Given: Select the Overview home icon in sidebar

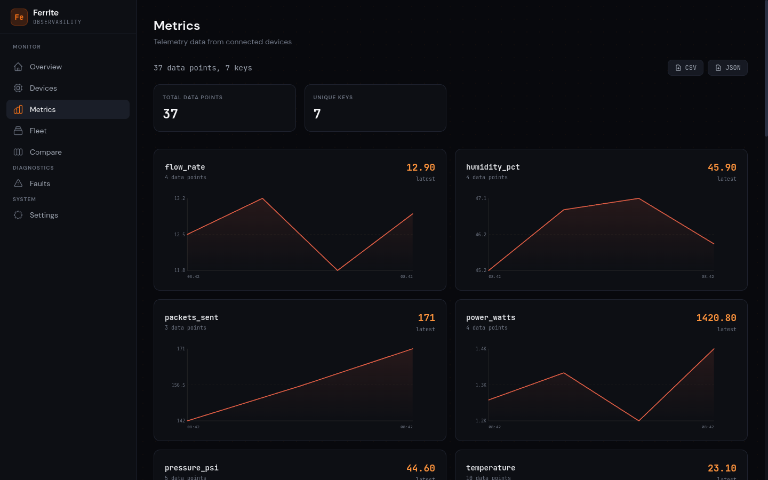Looking at the screenshot, I should click(18, 67).
